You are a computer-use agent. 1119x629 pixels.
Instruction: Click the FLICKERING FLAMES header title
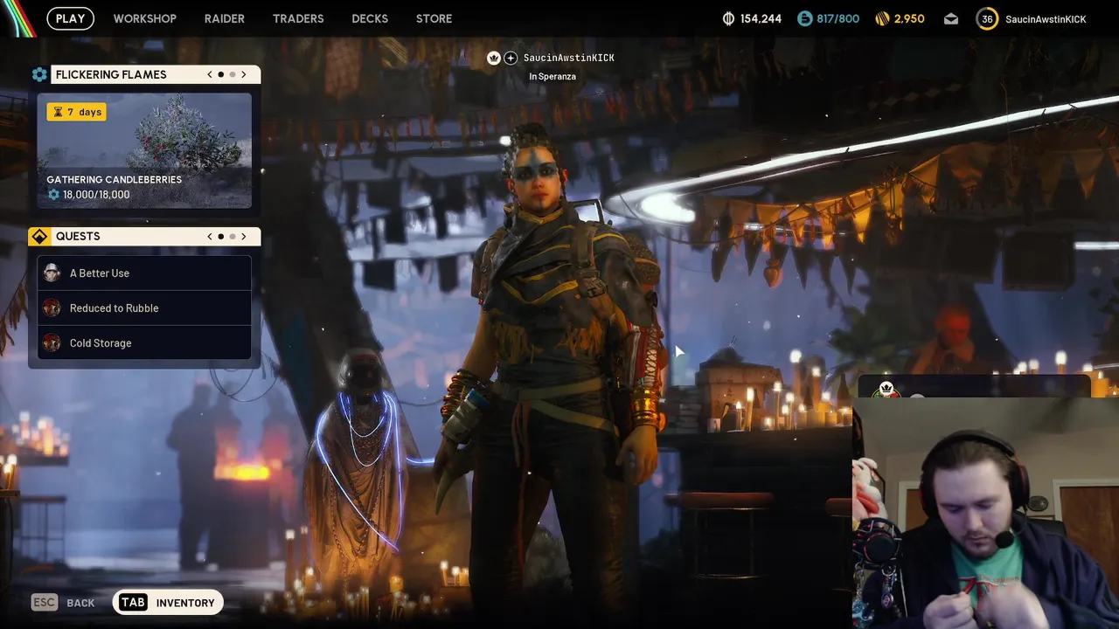click(x=111, y=74)
